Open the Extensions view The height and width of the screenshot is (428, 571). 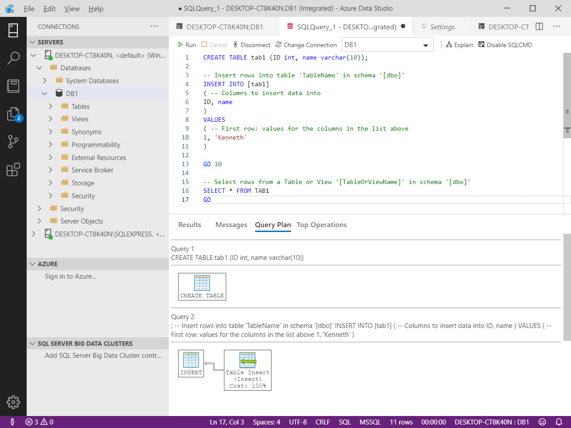point(13,170)
